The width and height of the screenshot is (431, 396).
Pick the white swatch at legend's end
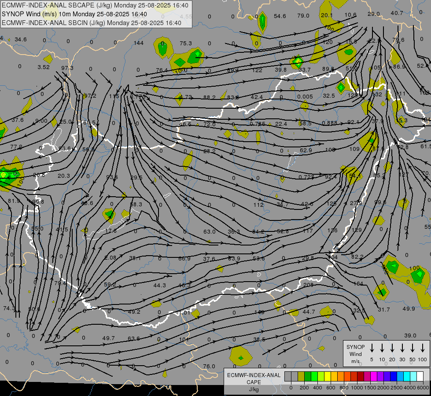tap(420, 376)
